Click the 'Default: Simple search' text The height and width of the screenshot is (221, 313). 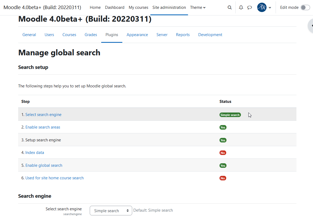pos(153,210)
